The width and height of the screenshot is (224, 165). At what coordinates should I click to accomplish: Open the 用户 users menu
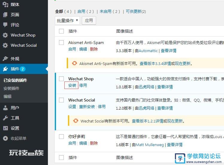(15, 108)
